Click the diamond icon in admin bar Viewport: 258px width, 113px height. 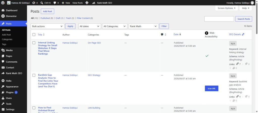[87, 3]
